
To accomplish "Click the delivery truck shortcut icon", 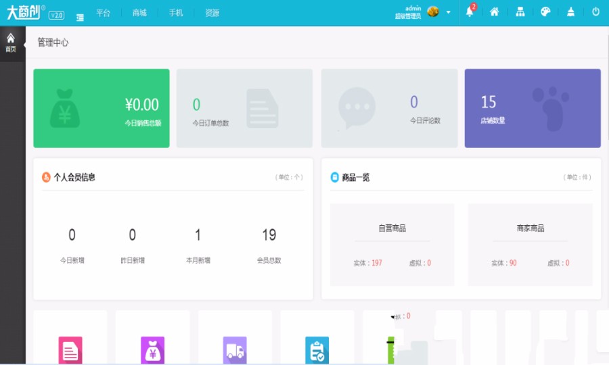I will [235, 350].
